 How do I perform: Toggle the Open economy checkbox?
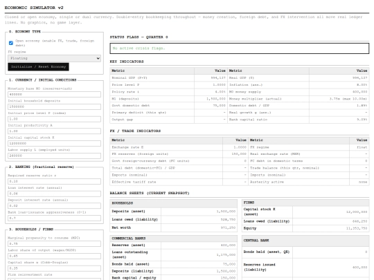(x=11, y=43)
